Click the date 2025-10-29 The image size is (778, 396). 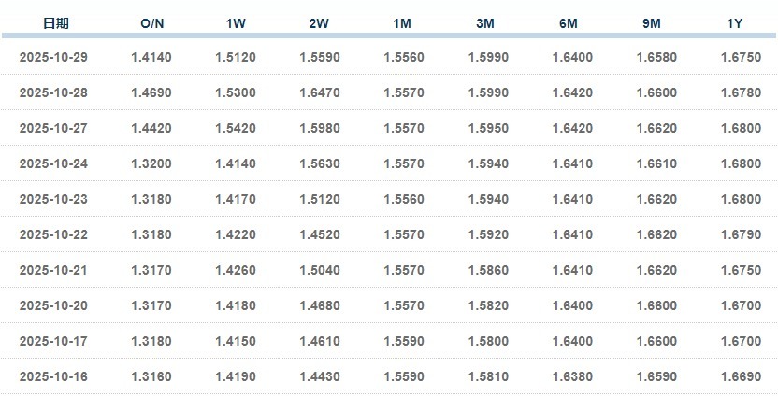pyautogui.click(x=54, y=58)
